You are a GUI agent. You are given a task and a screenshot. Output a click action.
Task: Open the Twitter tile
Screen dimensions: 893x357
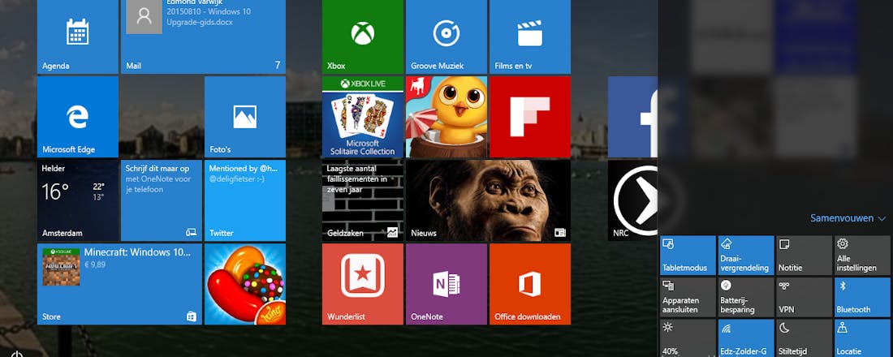point(245,200)
